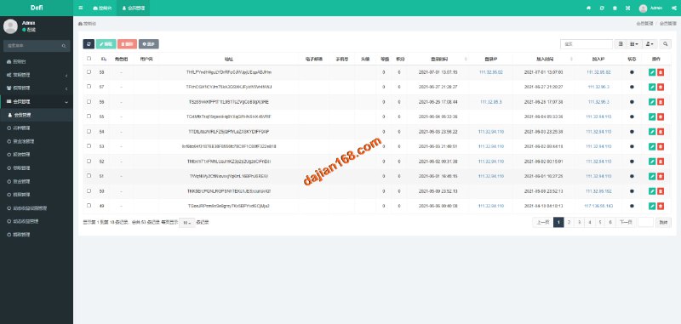Switch to the active header tab with user icon

coord(134,8)
